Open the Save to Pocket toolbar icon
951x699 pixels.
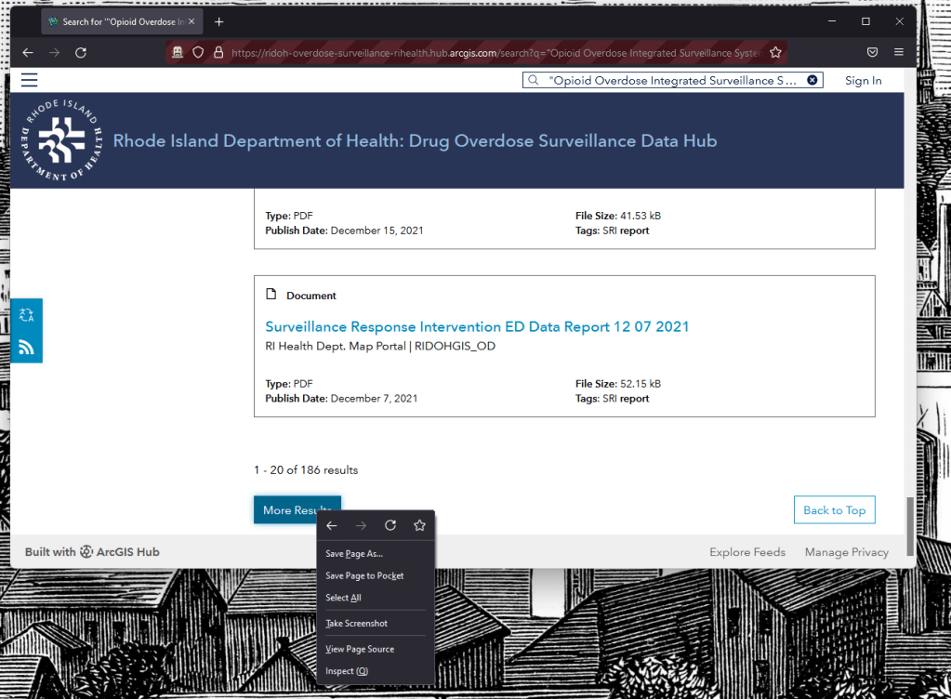(x=872, y=53)
